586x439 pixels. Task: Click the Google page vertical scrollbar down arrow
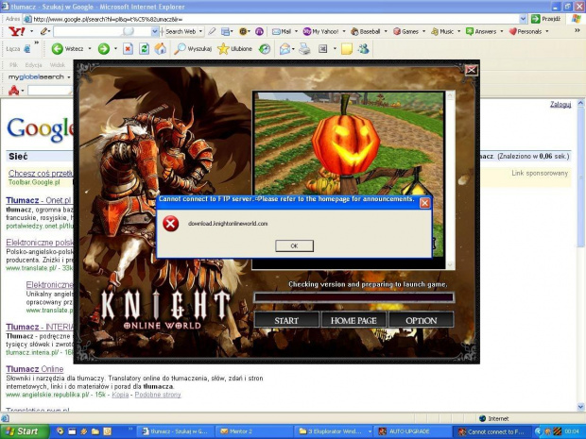pos(581,407)
